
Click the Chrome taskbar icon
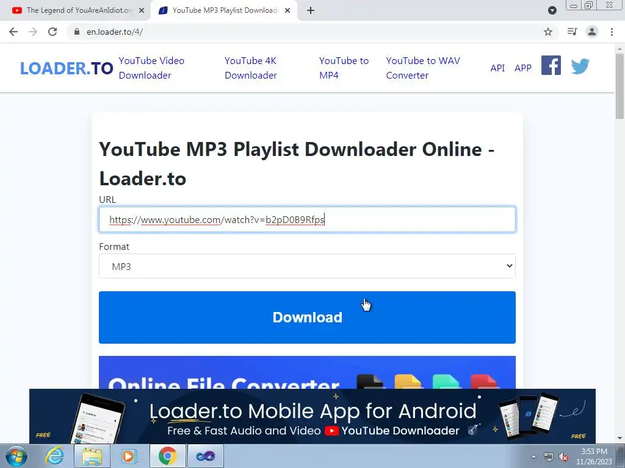click(x=167, y=456)
